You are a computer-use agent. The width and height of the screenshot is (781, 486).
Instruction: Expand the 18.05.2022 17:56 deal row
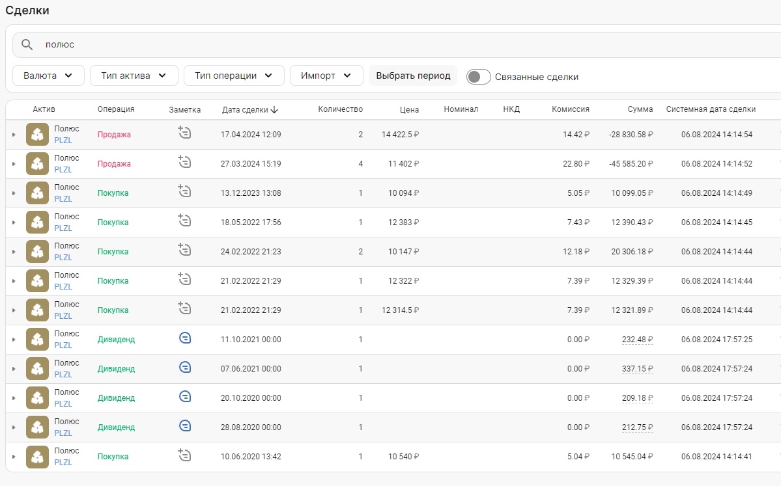[14, 223]
